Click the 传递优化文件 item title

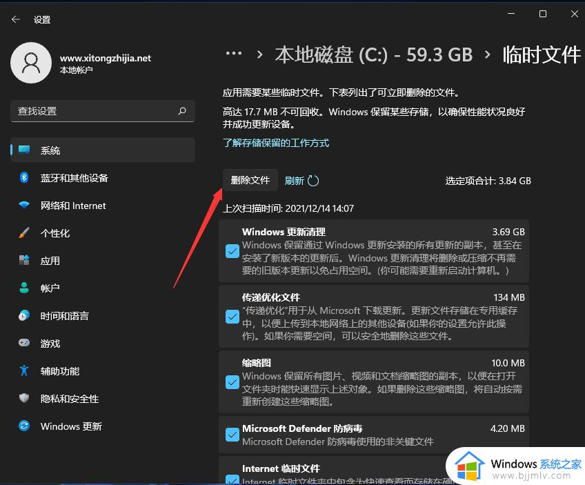[271, 297]
